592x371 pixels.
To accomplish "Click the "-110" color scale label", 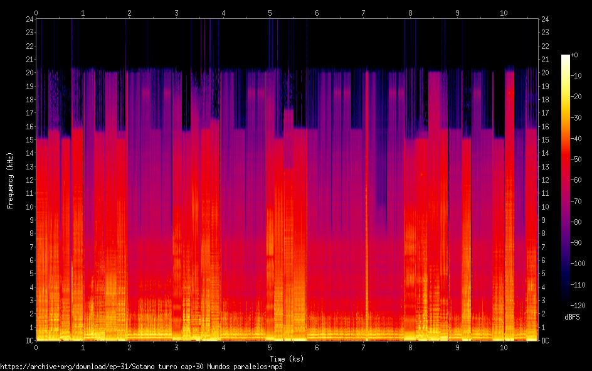I will pos(578,285).
